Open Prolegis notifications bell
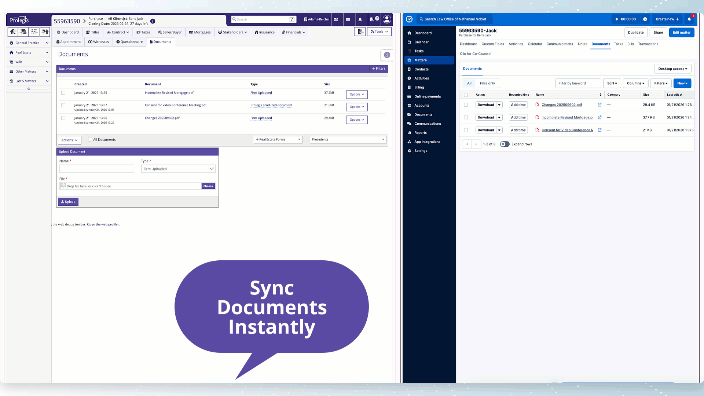Viewport: 704px width, 396px height. (360, 19)
